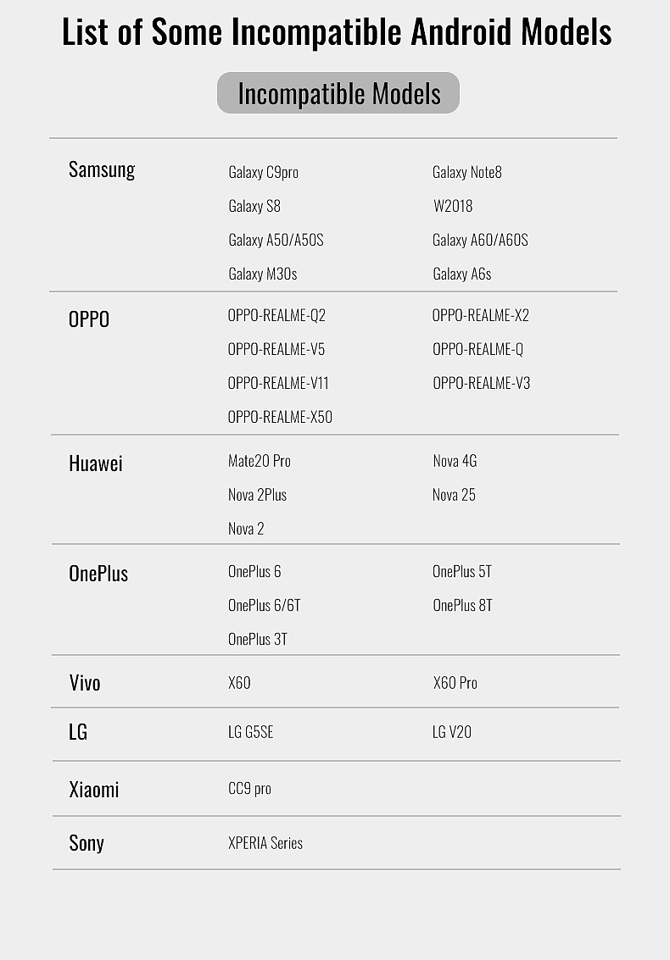
Task: Click the Mate20 Pro entry
Action: (x=260, y=461)
